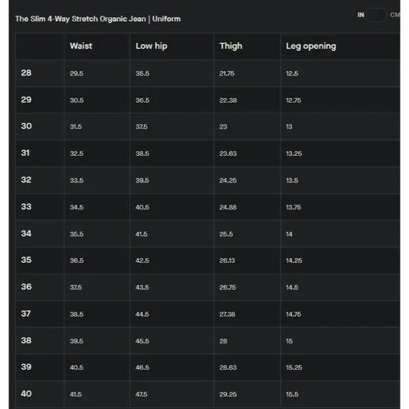Click the 42.5 low hip value cell
Image resolution: width=409 pixels, height=409 pixels.
click(x=142, y=261)
